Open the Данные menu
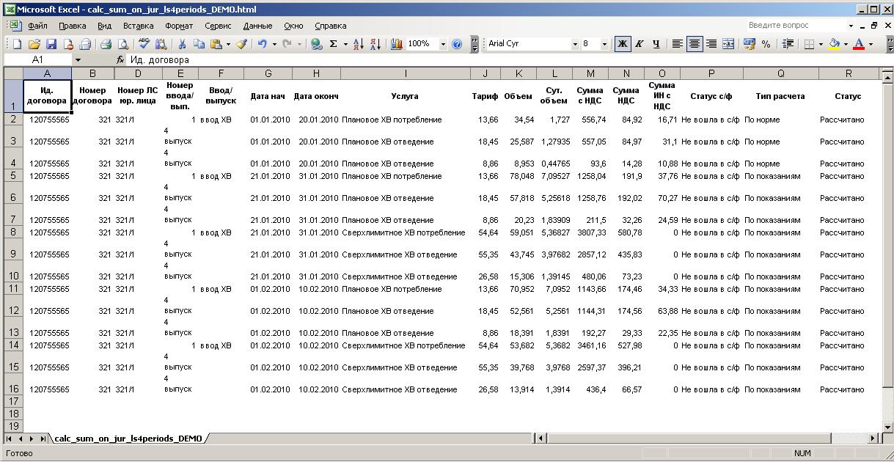 (257, 26)
